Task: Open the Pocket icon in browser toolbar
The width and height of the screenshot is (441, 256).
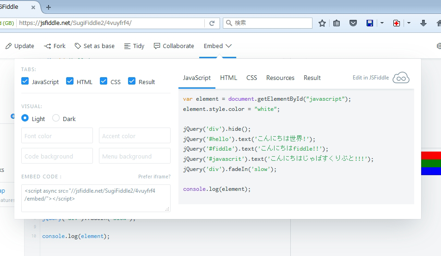Action: (353, 23)
